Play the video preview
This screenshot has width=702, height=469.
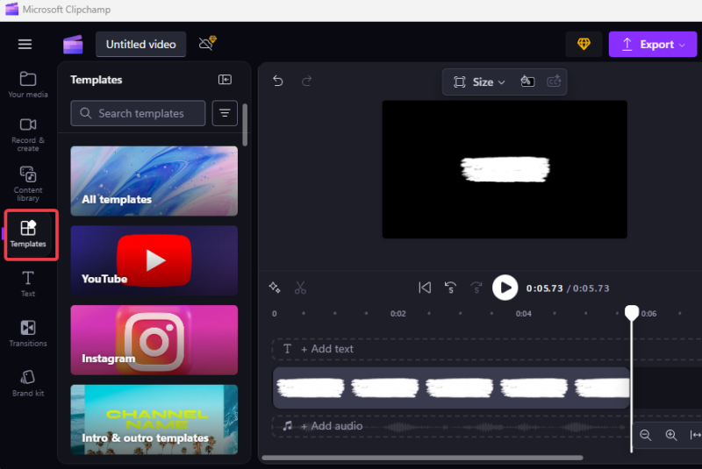[x=505, y=288]
